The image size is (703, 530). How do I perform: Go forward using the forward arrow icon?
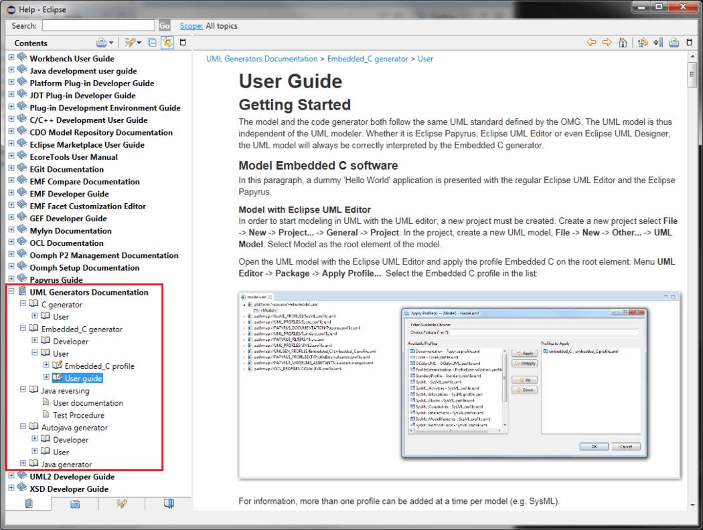tap(607, 42)
